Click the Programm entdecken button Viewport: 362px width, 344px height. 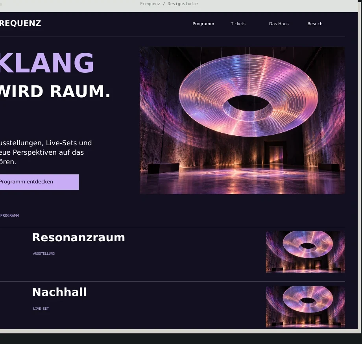[x=39, y=182]
